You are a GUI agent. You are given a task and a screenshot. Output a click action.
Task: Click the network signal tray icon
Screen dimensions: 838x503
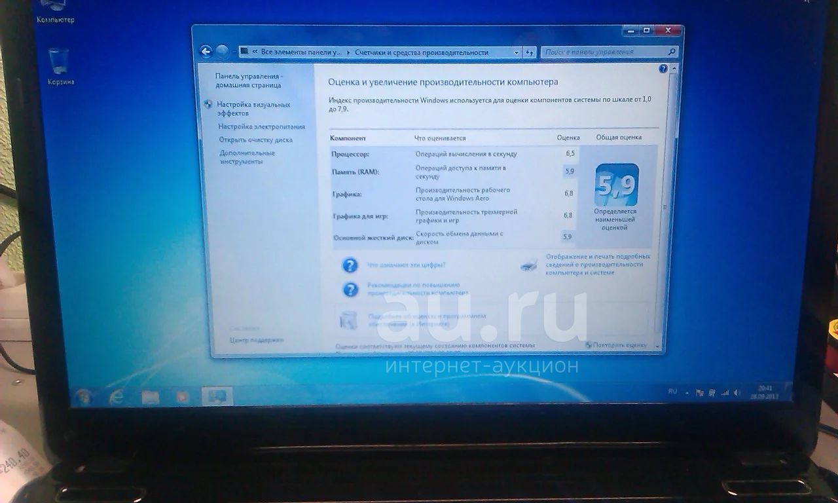[x=725, y=393]
